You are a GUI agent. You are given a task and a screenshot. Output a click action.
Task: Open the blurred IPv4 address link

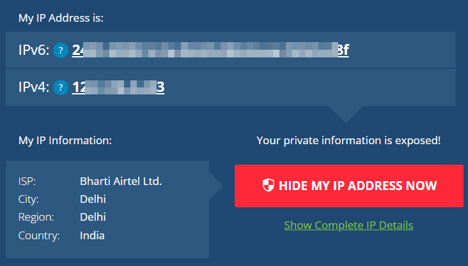click(x=118, y=87)
